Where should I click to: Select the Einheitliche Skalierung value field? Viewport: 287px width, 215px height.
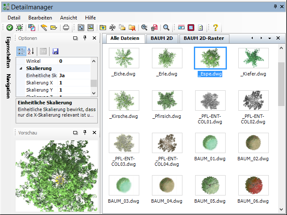(x=74, y=75)
